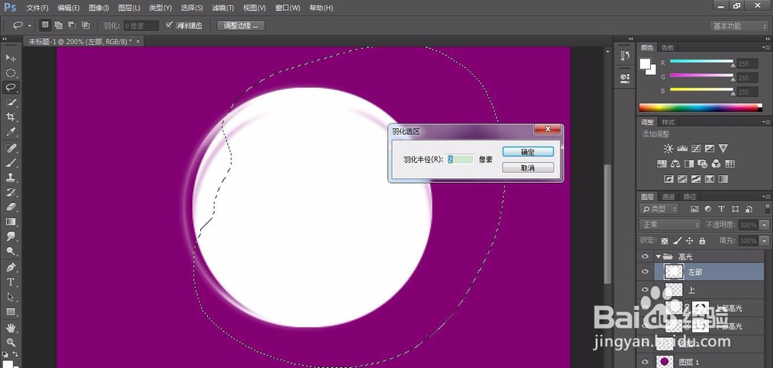Select the Rectangle shape tool

(11, 312)
